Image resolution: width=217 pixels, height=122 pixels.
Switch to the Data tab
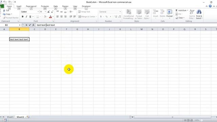(x=56, y=6)
